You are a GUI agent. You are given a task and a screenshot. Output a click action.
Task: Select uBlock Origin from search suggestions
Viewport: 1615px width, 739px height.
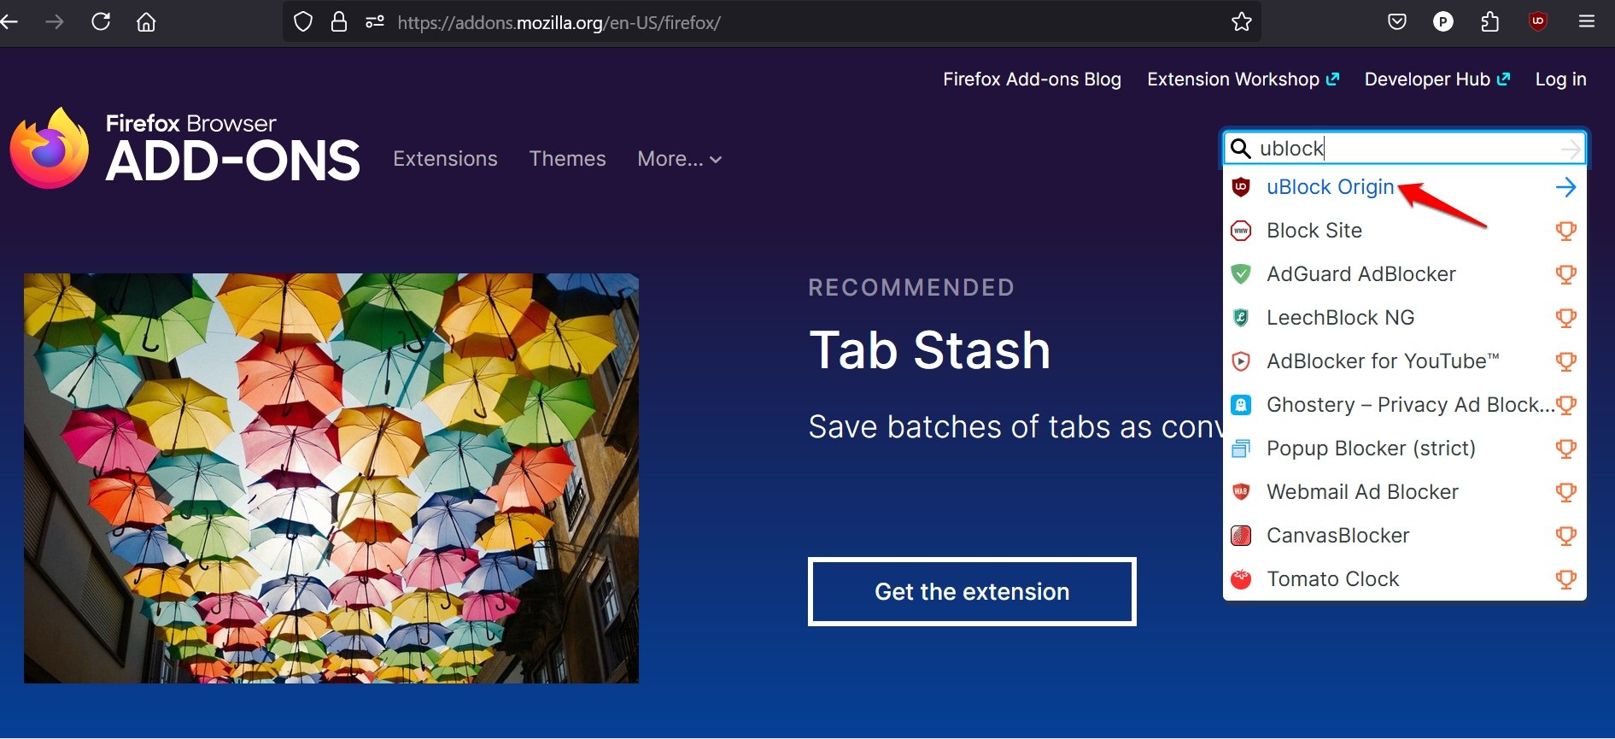coord(1330,187)
